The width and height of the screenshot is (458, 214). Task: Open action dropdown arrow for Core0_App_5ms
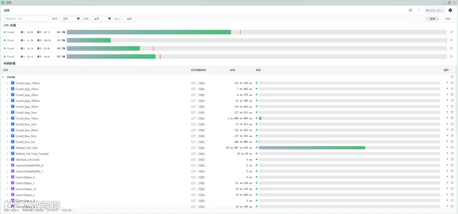pos(447,112)
